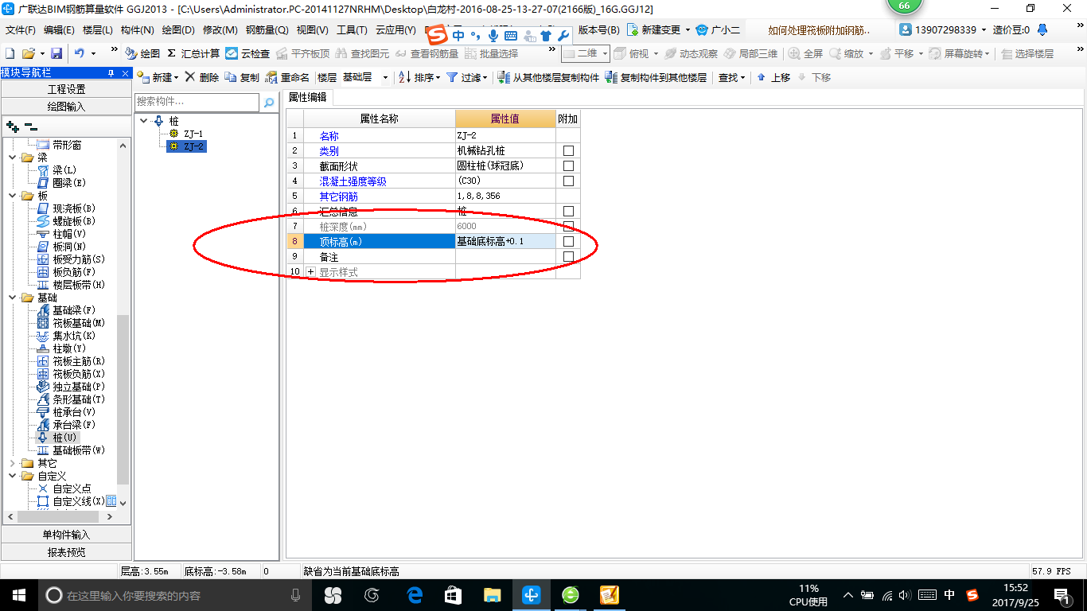
Task: Open 版本号(B) menu
Action: pos(598,30)
